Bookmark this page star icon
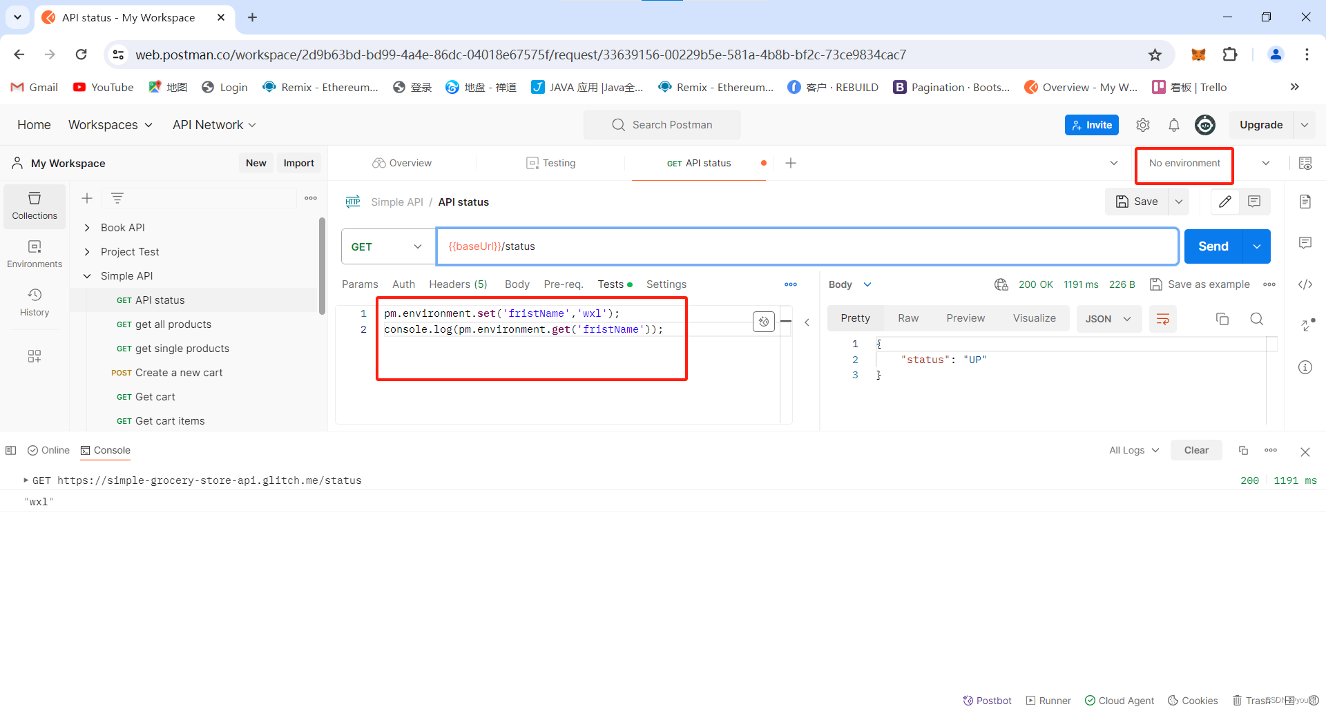Image resolution: width=1326 pixels, height=711 pixels. (1155, 55)
